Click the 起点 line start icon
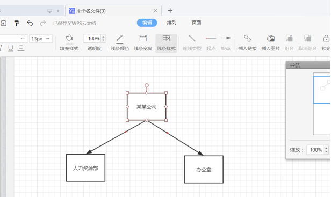 (211, 38)
